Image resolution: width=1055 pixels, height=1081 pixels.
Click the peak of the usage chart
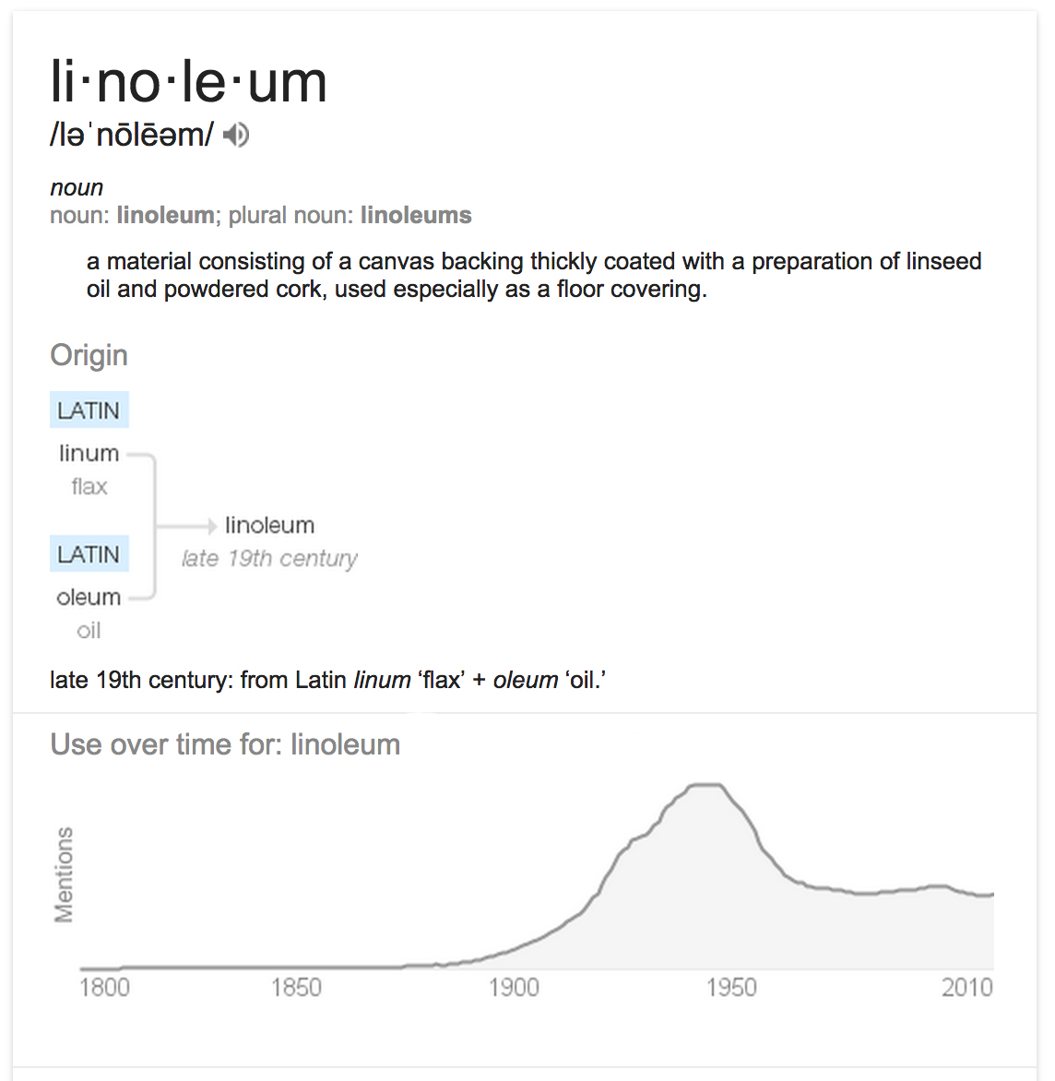[x=706, y=786]
